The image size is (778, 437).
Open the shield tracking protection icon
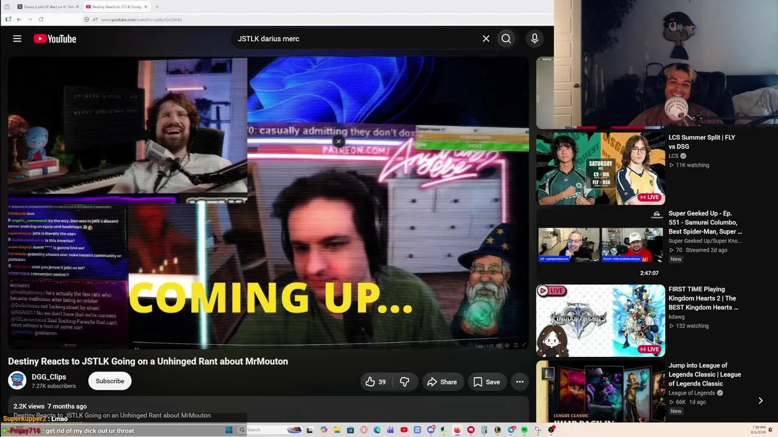[x=87, y=19]
